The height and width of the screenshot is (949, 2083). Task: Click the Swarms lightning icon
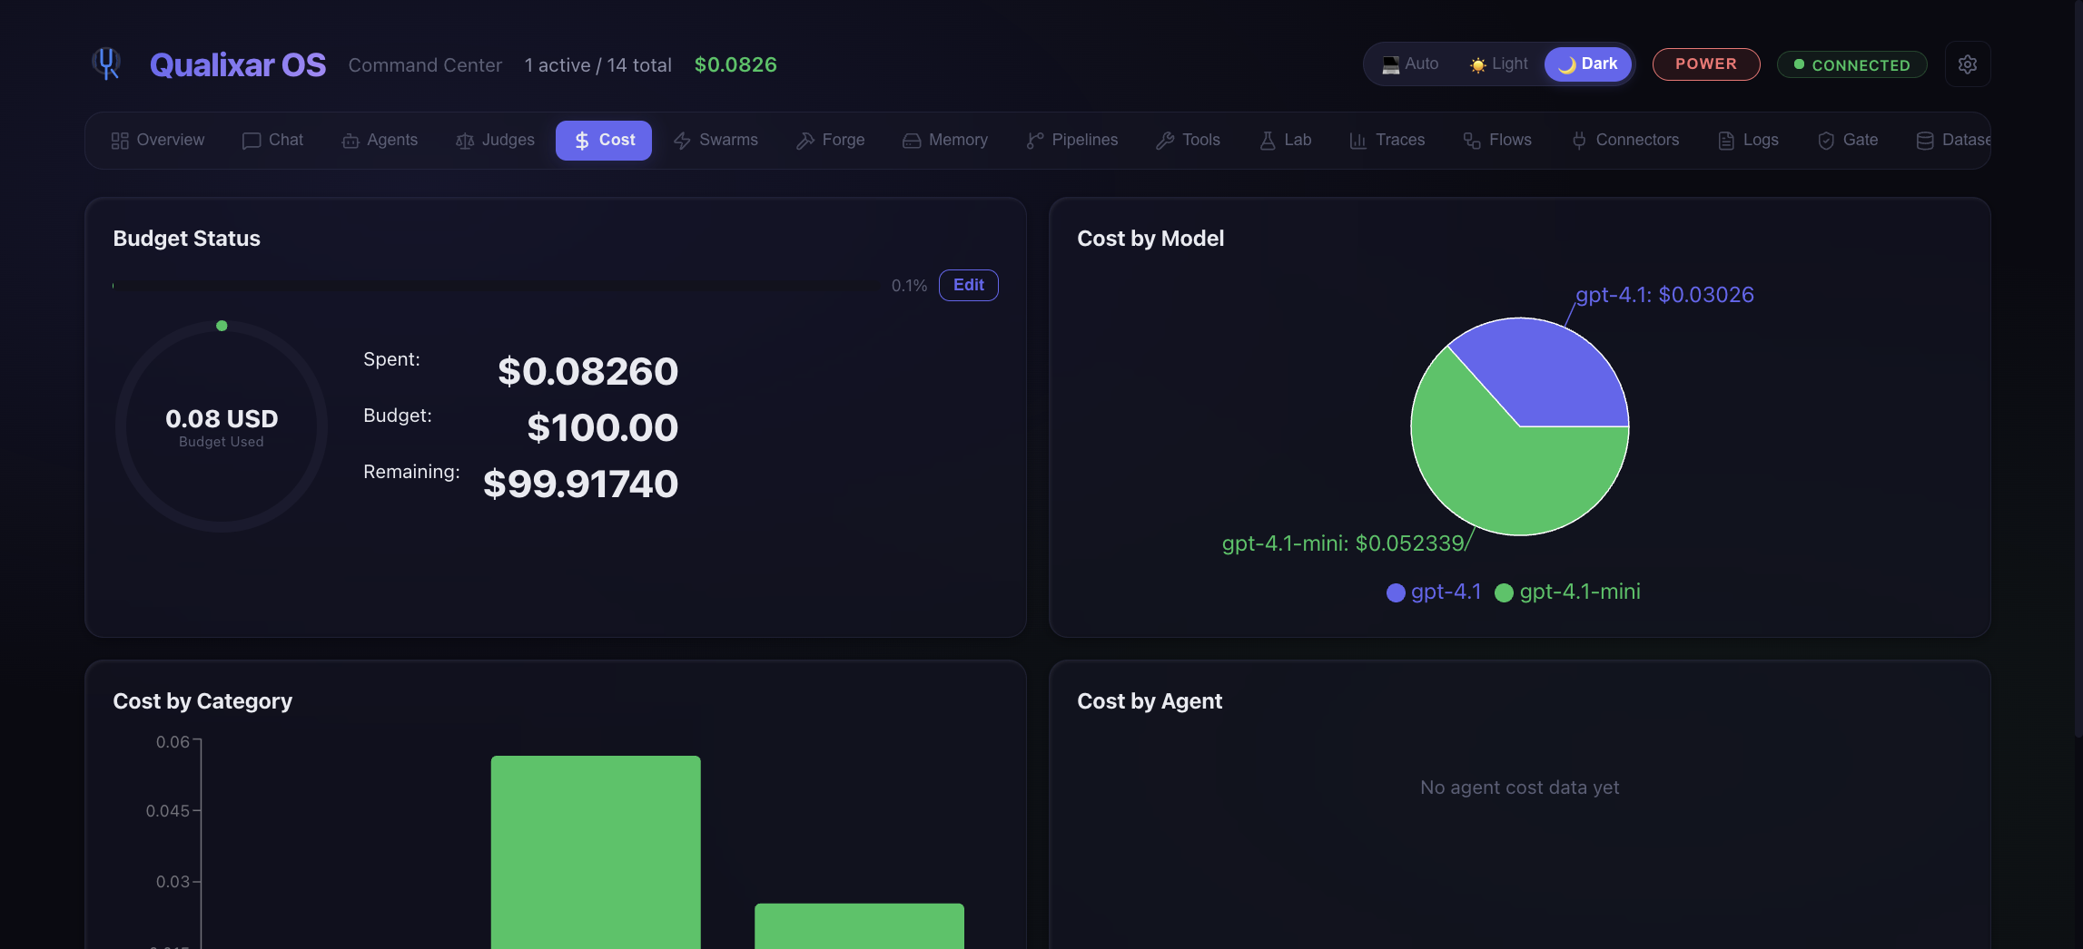pos(682,141)
